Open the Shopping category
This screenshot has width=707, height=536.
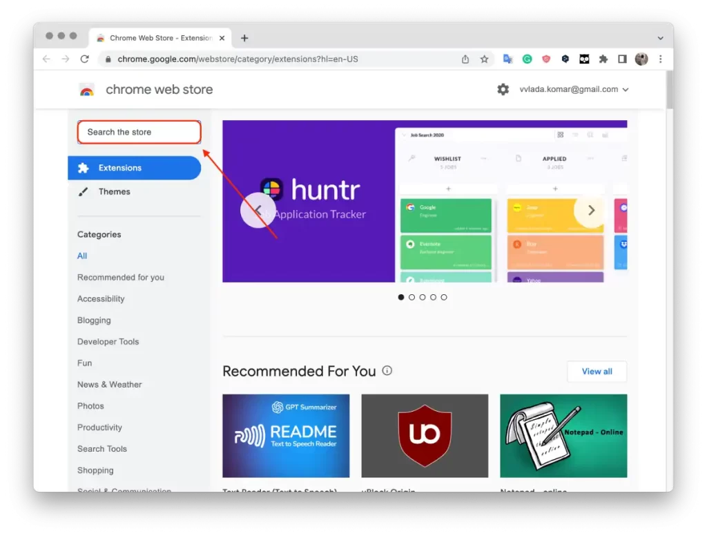[95, 470]
